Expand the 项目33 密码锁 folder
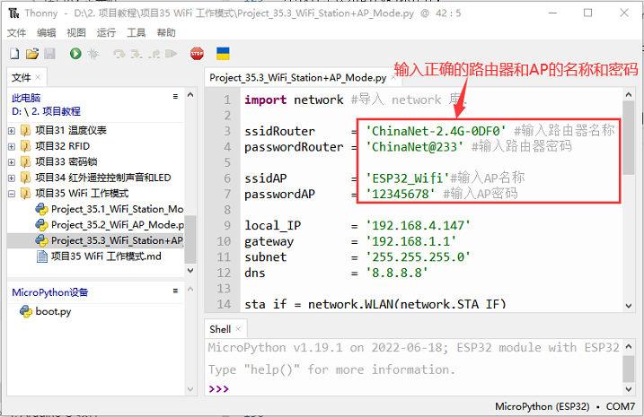Image resolution: width=644 pixels, height=417 pixels. 12,161
